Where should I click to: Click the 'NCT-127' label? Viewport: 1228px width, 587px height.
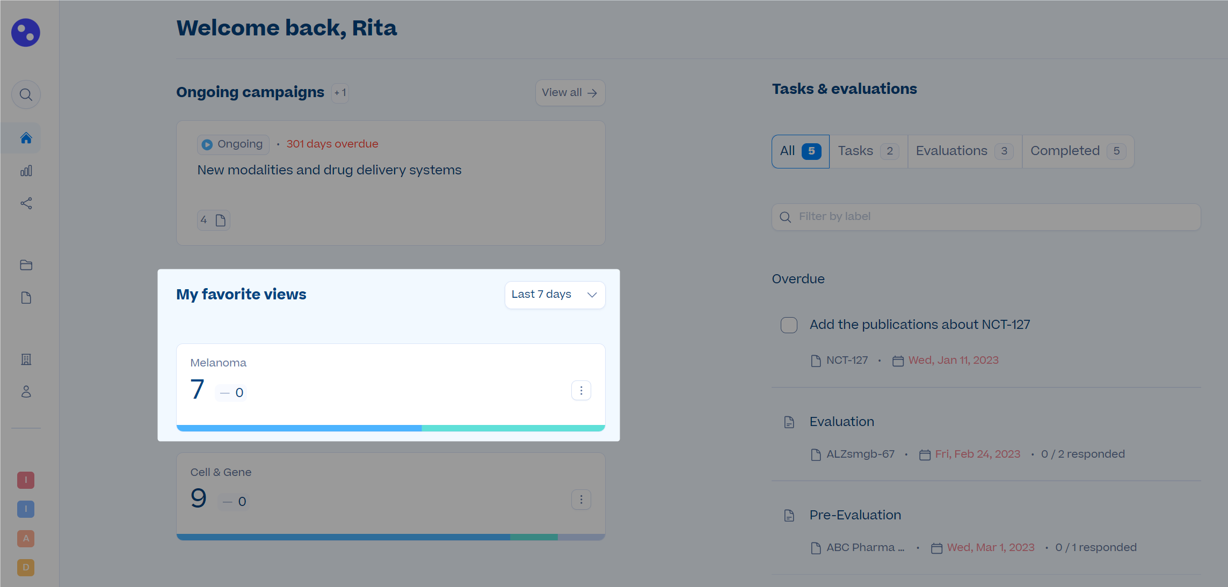(x=847, y=360)
